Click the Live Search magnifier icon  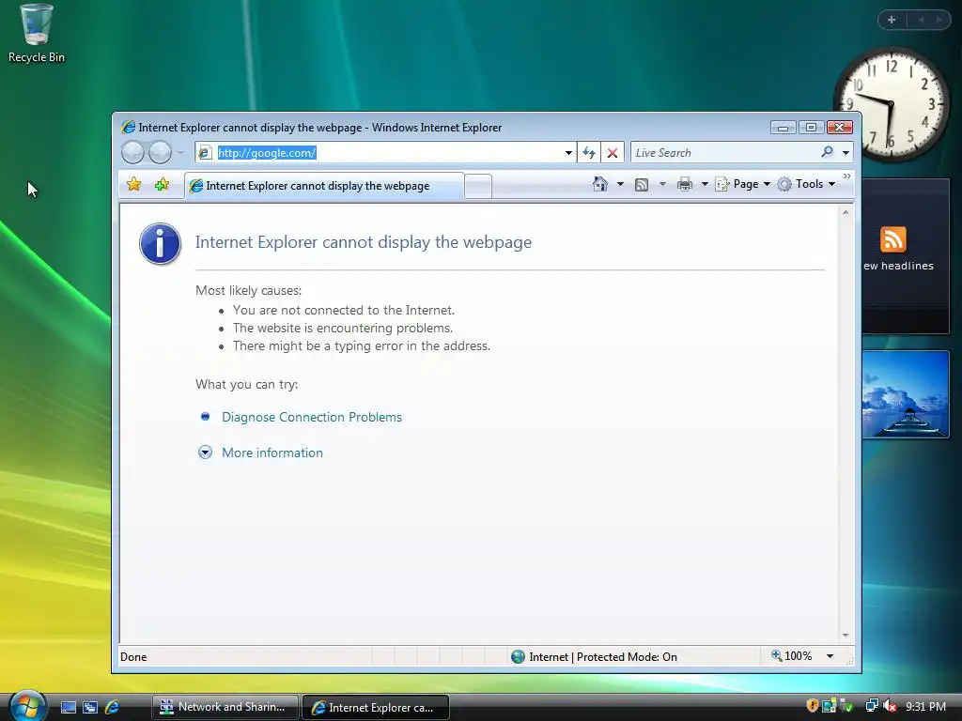[x=827, y=152]
